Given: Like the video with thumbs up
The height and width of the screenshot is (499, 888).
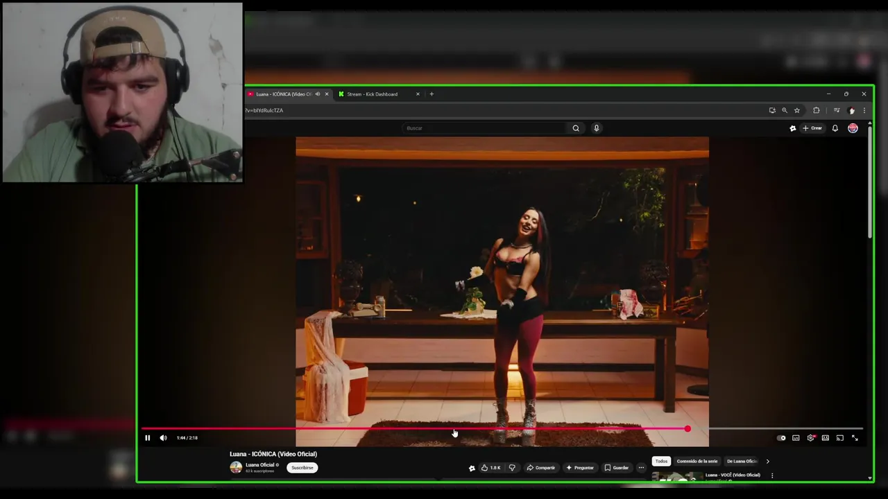Looking at the screenshot, I should [x=490, y=468].
